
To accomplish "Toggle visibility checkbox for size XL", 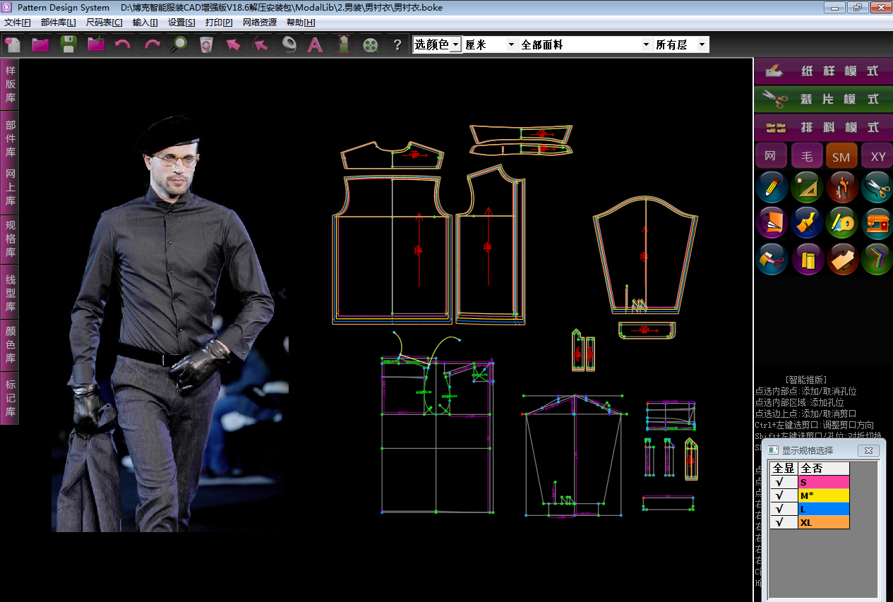I will (x=784, y=522).
